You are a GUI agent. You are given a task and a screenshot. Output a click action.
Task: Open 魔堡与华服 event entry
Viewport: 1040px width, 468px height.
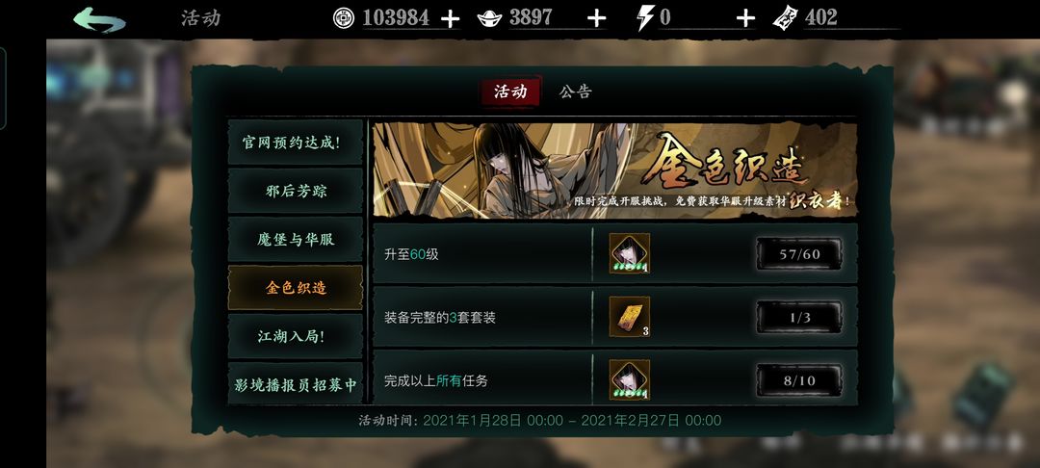[296, 240]
